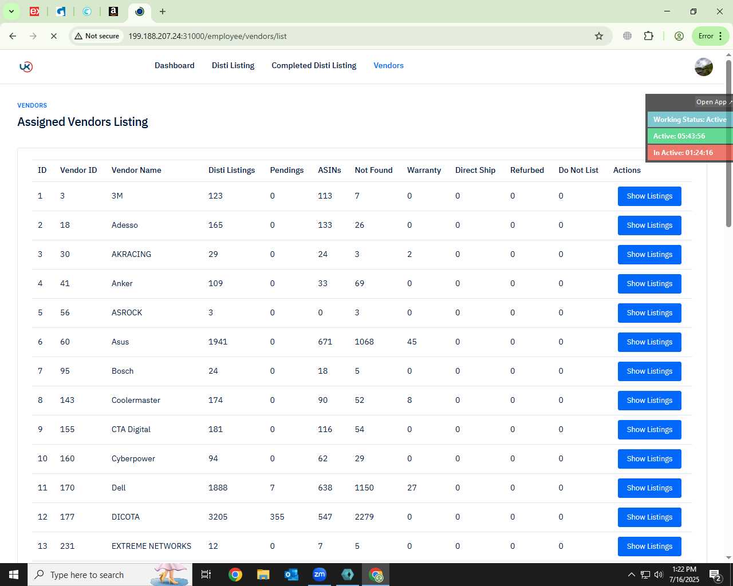Viewport: 733px width, 586px height.
Task: Click the Not secure site info badge
Action: tap(97, 36)
